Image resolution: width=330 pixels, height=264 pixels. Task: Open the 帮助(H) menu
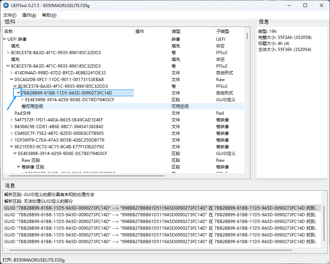pos(49,15)
